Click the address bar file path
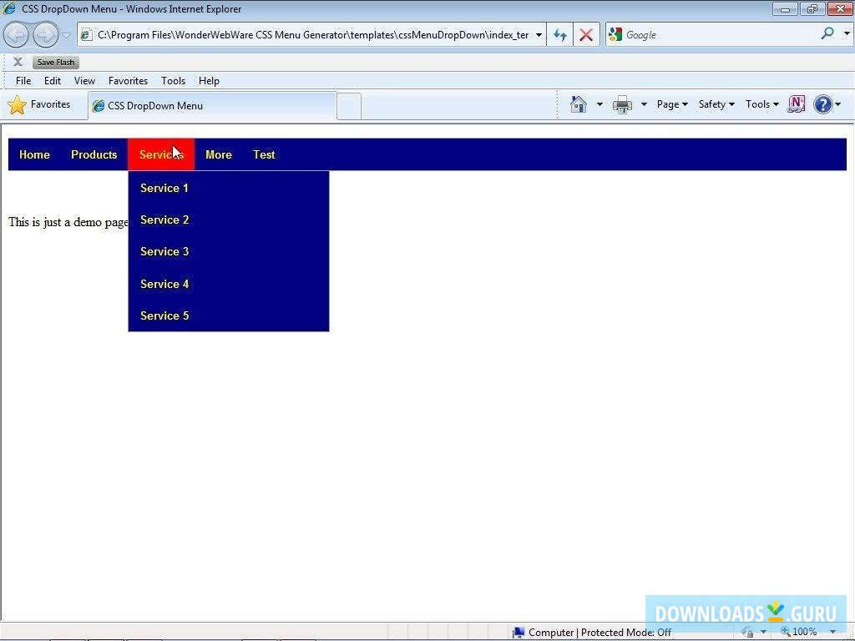Viewport: 855px width, 641px height. tap(313, 35)
